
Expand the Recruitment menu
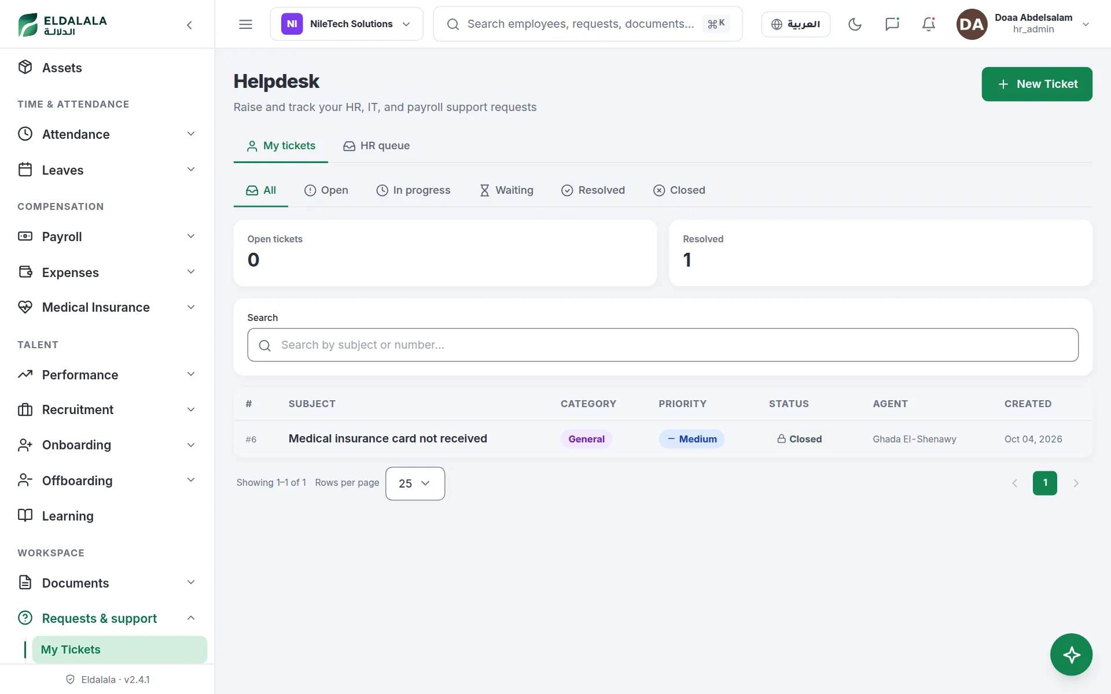click(107, 409)
